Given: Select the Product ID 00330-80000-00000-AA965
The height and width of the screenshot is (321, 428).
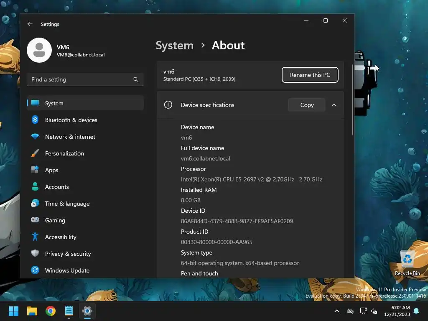Looking at the screenshot, I should coord(217,242).
